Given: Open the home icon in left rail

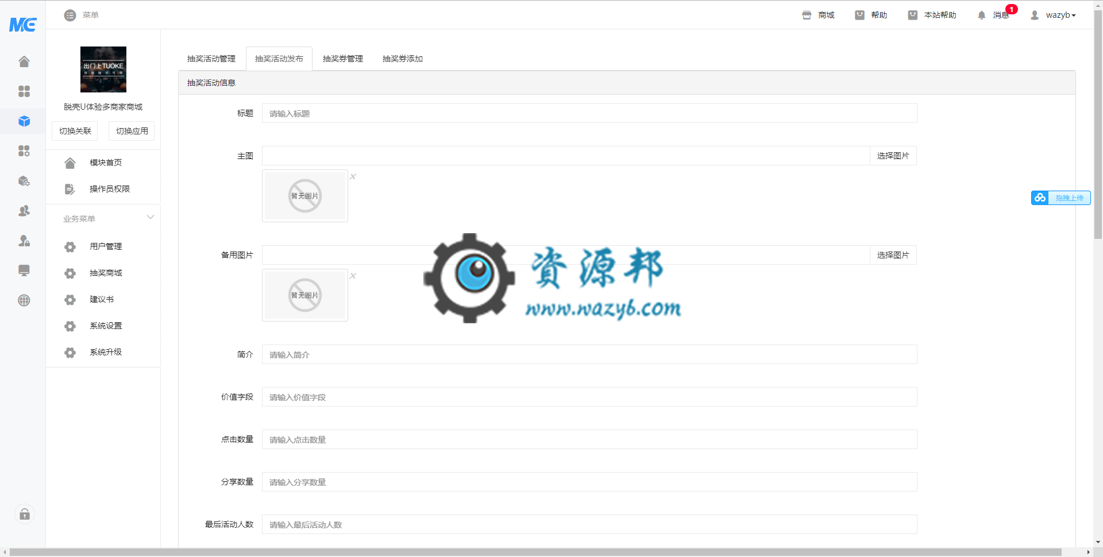Looking at the screenshot, I should tap(24, 61).
